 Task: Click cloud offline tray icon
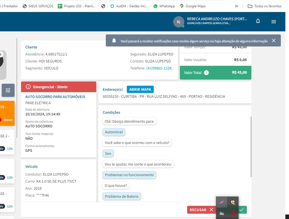[x=222, y=213]
